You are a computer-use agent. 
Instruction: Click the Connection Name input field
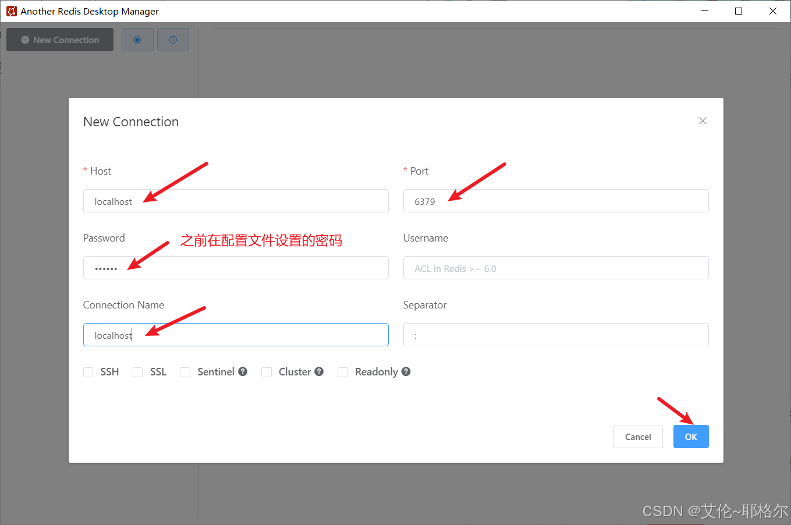pos(236,335)
